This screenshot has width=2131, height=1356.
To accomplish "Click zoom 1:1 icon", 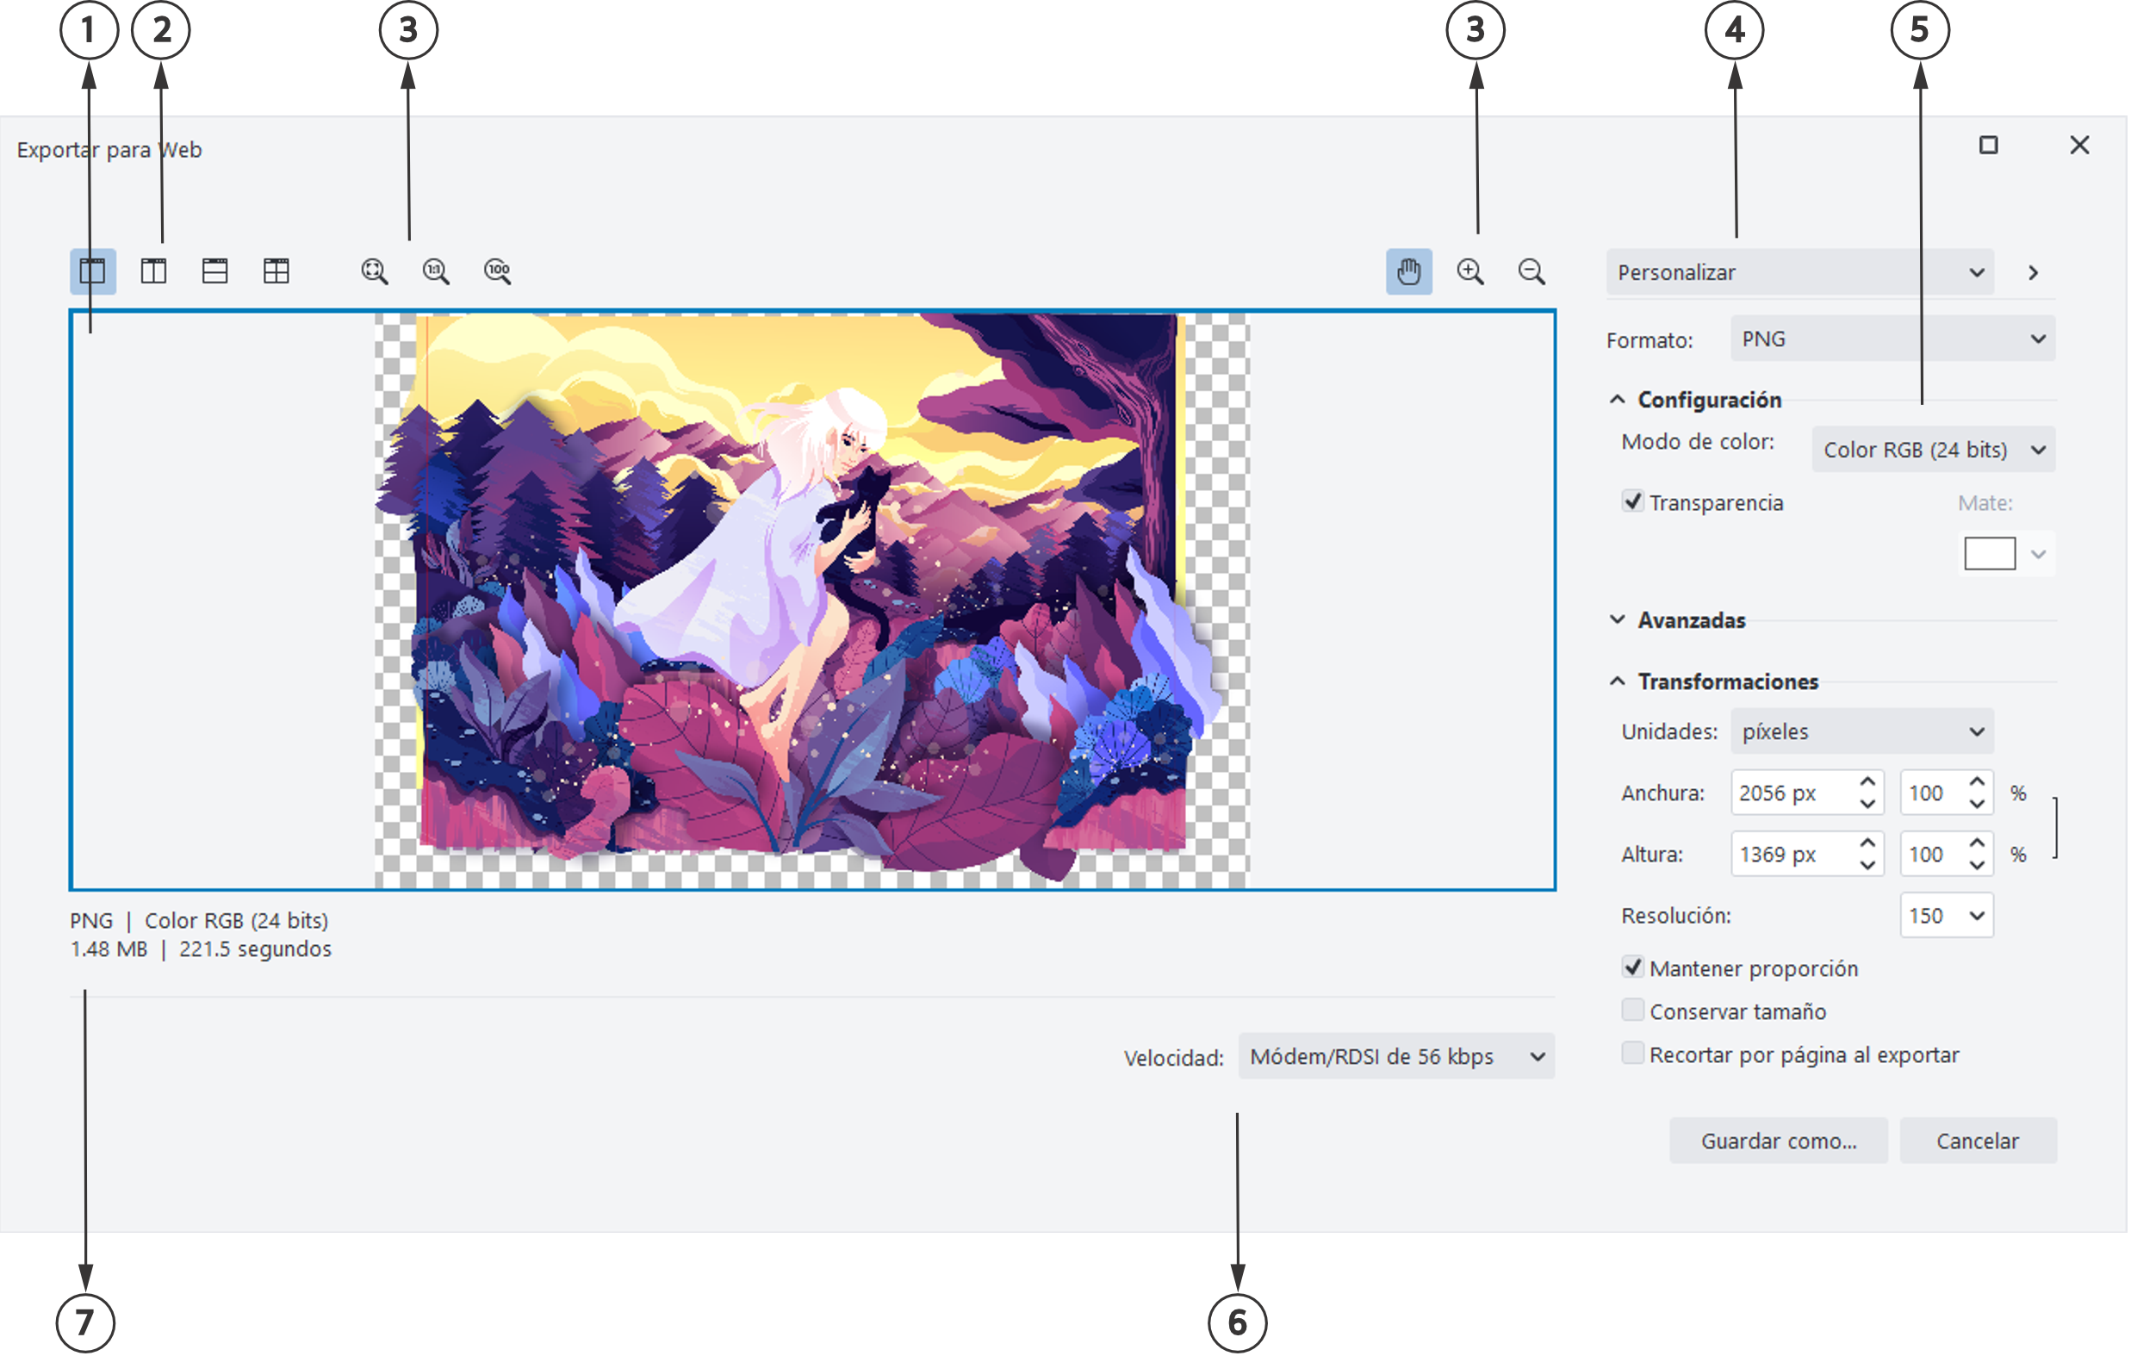I will (435, 271).
